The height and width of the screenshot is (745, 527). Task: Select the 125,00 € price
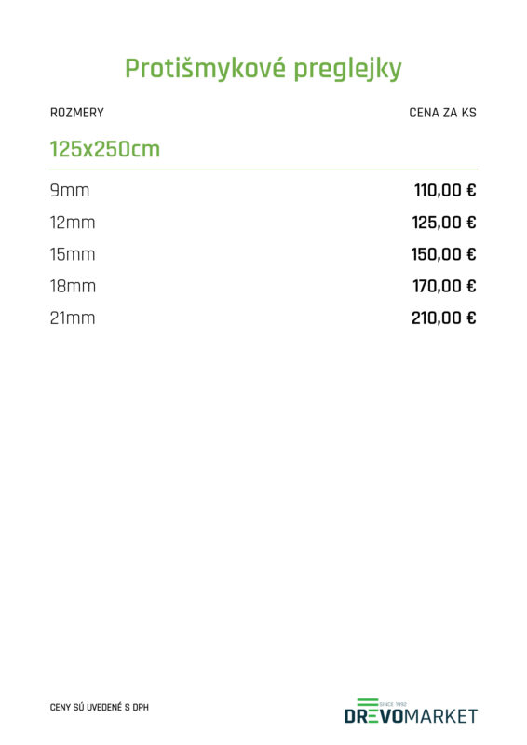coord(444,223)
